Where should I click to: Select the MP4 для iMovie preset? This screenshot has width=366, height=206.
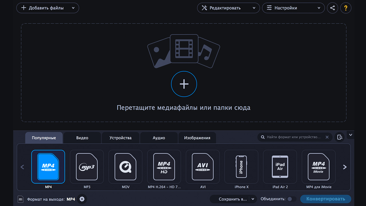pos(319,167)
